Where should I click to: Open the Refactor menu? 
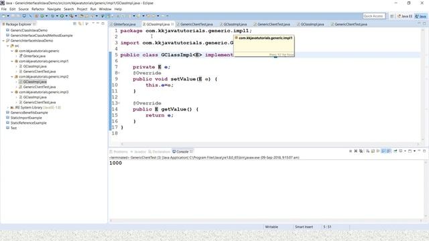point(38,9)
